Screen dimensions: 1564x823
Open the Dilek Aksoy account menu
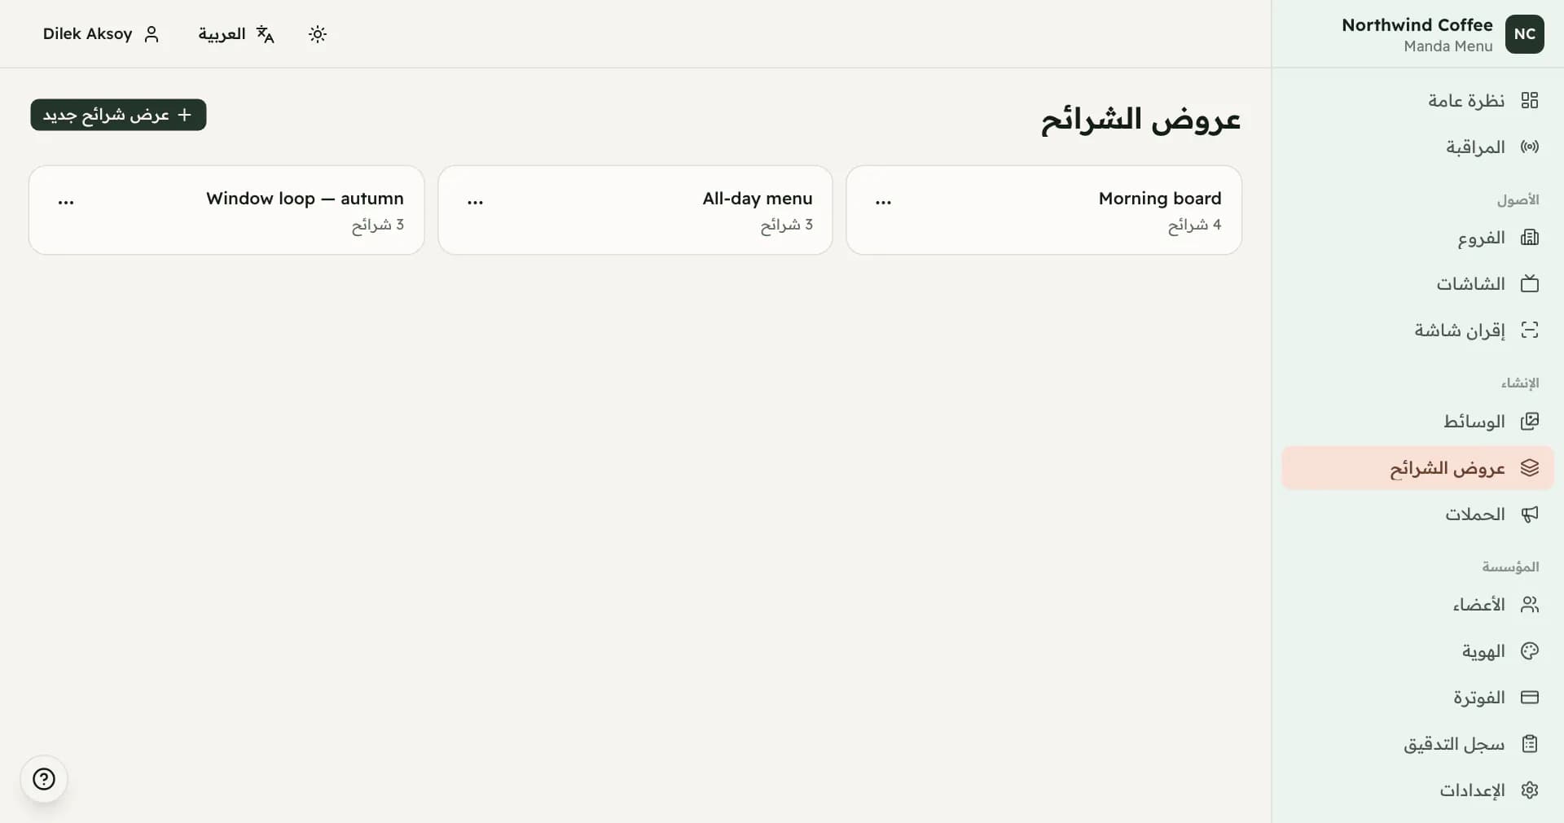tap(101, 33)
